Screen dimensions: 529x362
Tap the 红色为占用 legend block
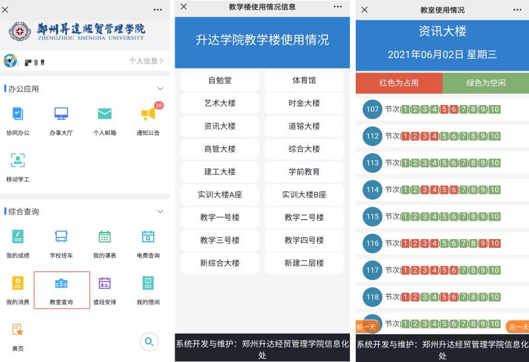click(399, 83)
